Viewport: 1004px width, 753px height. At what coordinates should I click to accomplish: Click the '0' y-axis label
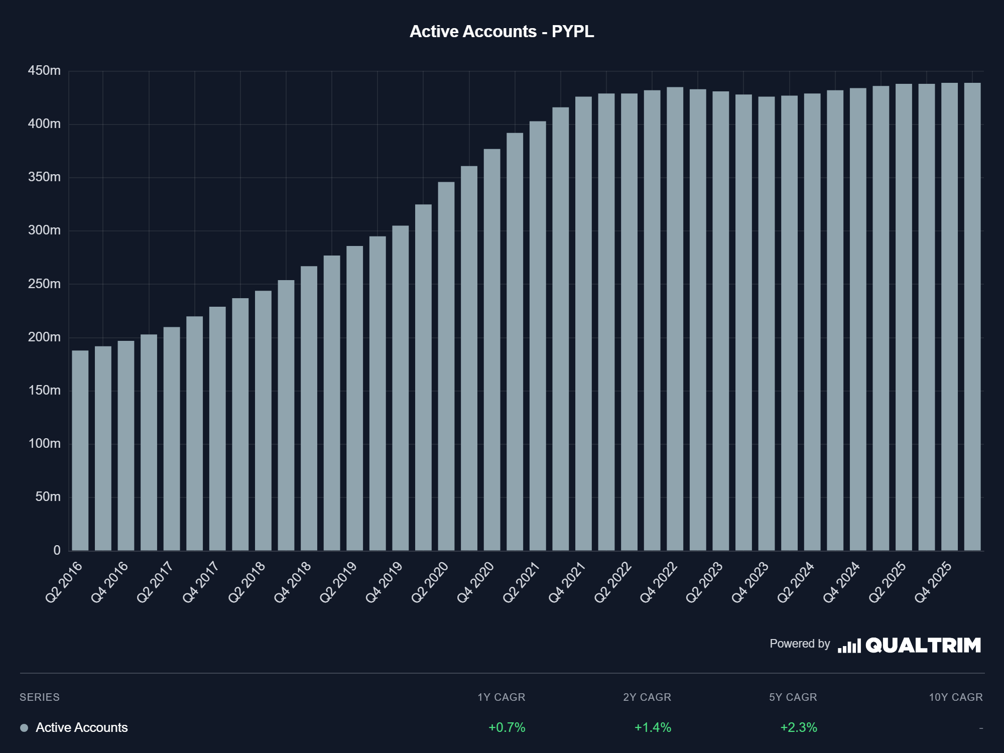(57, 550)
